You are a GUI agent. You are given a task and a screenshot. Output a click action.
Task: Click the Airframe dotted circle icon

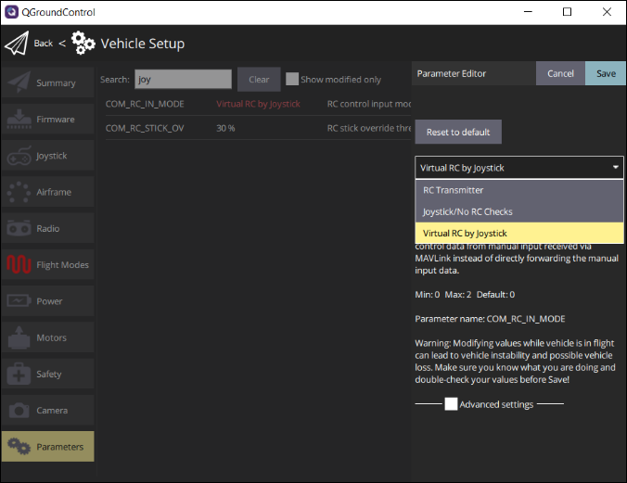pos(19,192)
